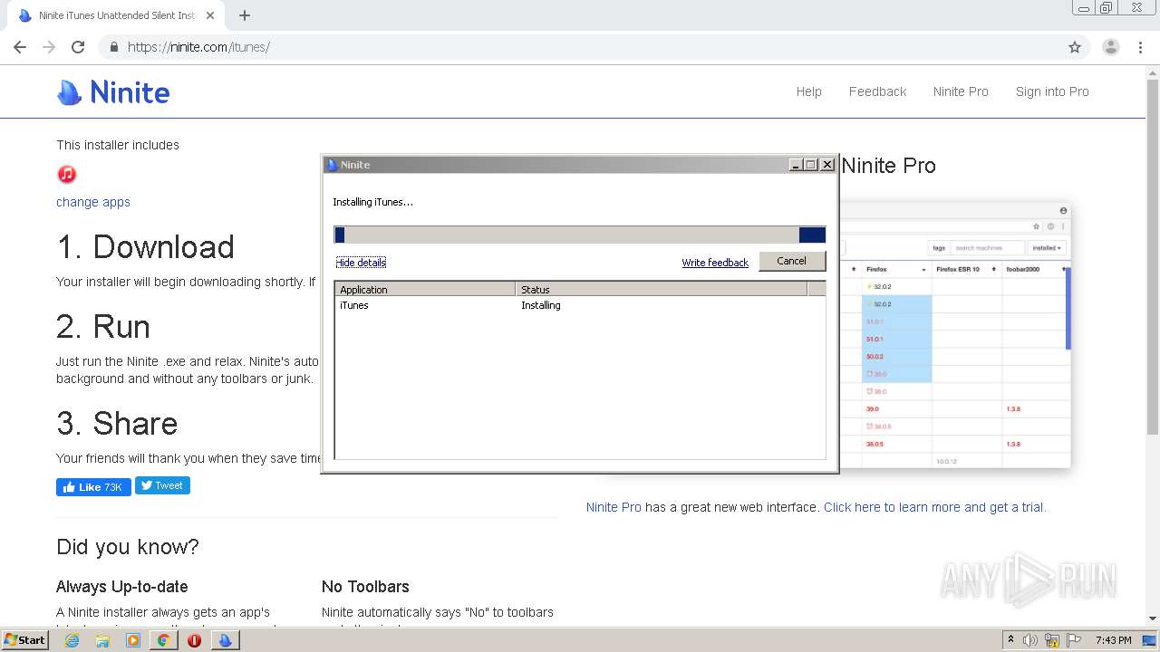Click the network tray icon
The height and width of the screenshot is (652, 1160).
[1052, 640]
